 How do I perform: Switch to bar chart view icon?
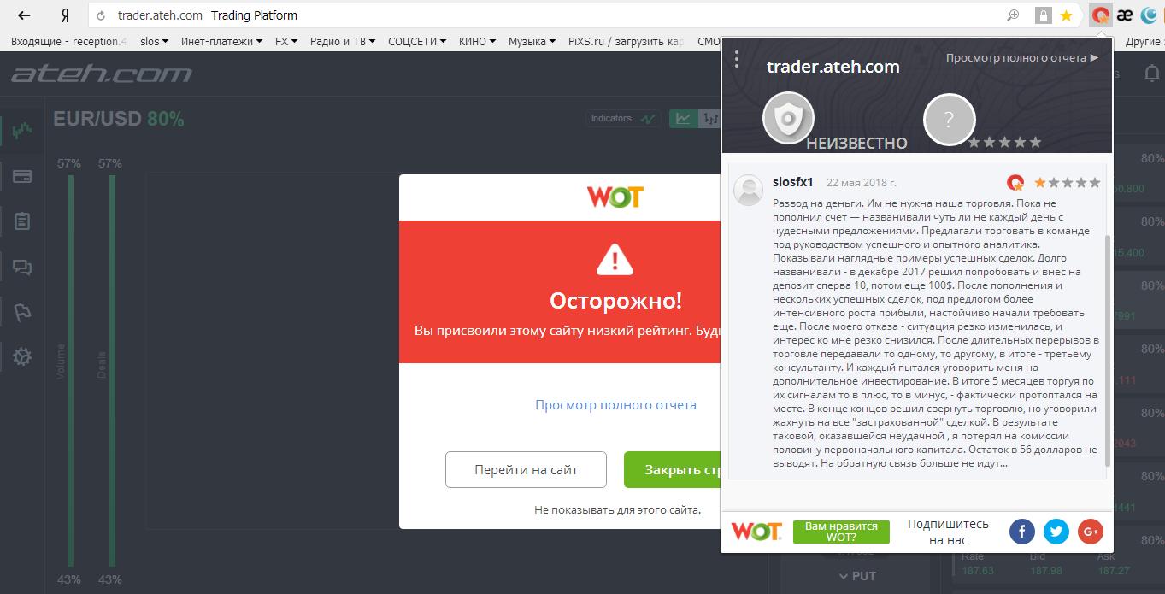click(x=709, y=119)
